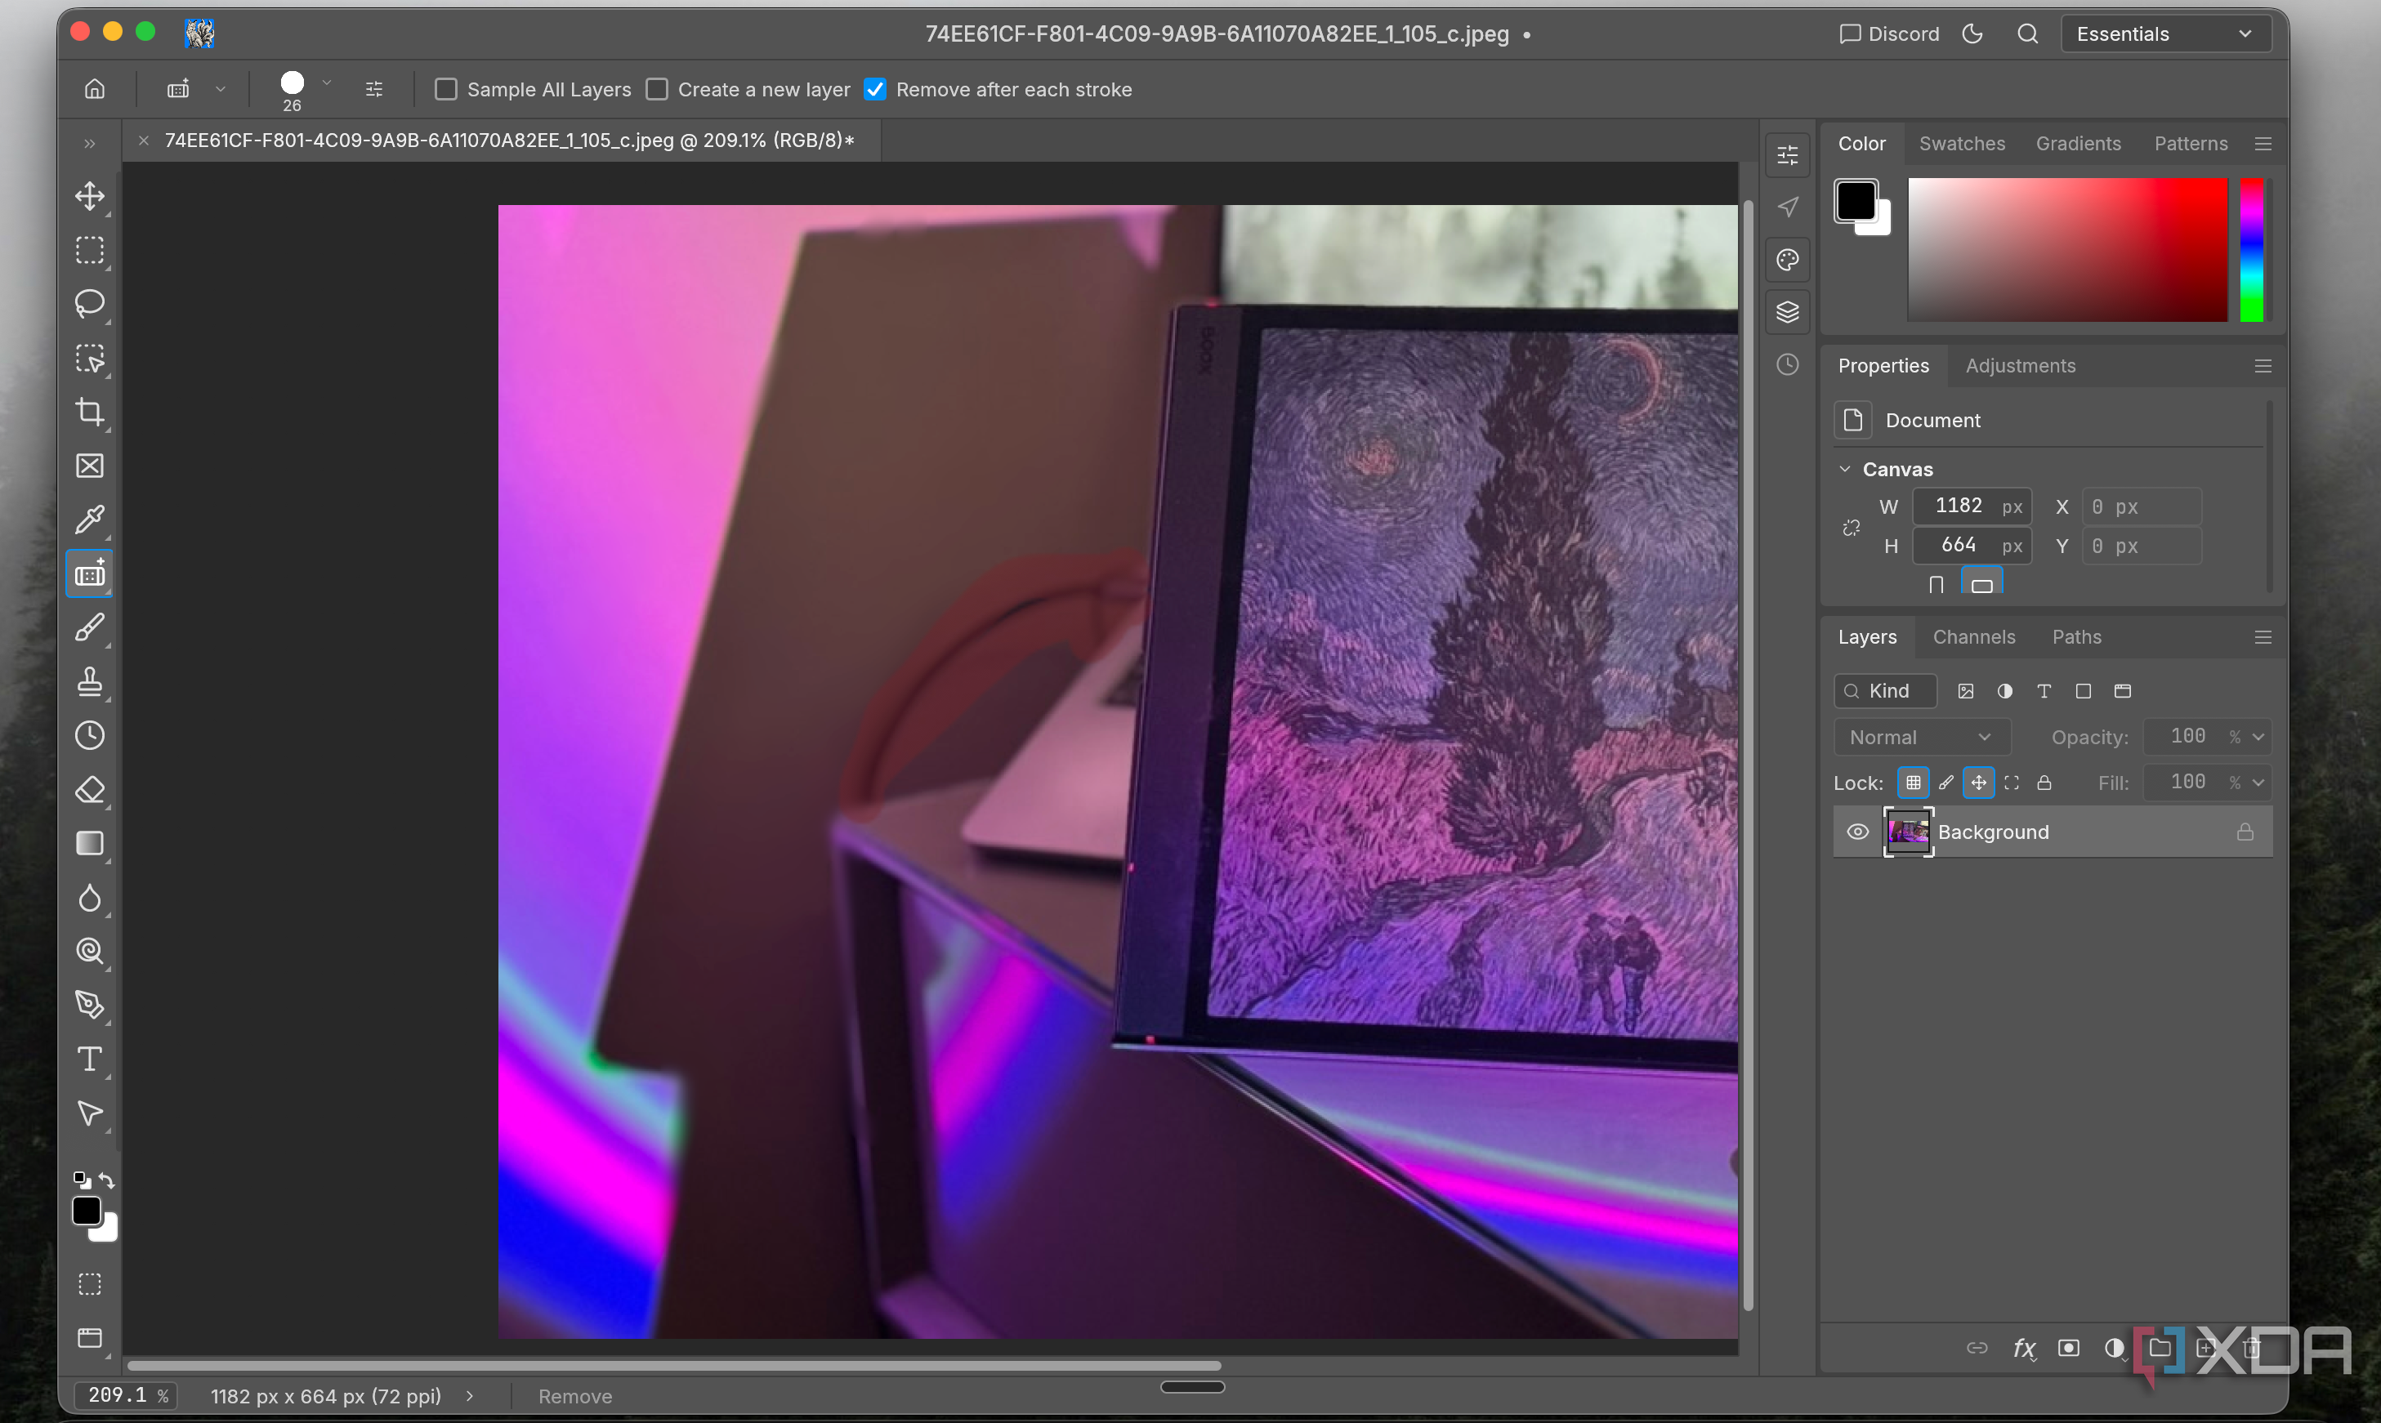Select the Move tool
2381x1423 pixels.
coord(90,197)
